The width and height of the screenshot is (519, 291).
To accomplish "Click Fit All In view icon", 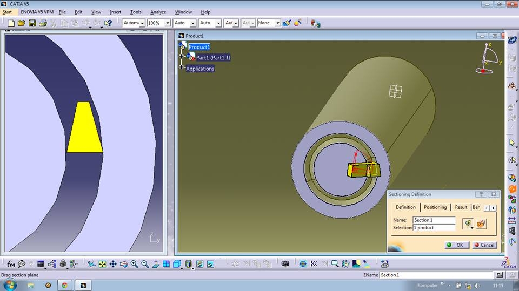I will pyautogui.click(x=102, y=264).
